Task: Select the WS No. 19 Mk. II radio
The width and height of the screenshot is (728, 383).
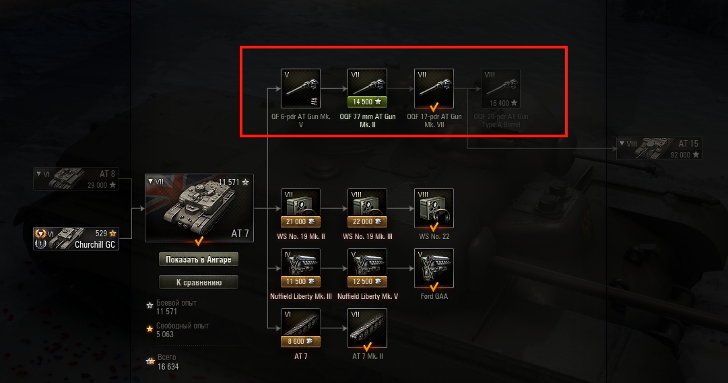Action: [300, 208]
